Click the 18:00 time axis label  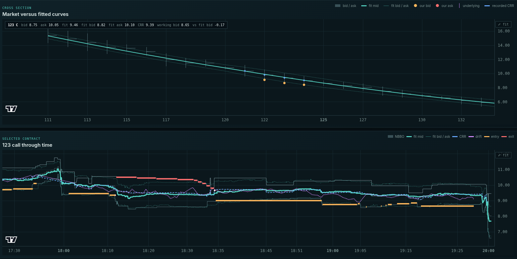pyautogui.click(x=63, y=251)
